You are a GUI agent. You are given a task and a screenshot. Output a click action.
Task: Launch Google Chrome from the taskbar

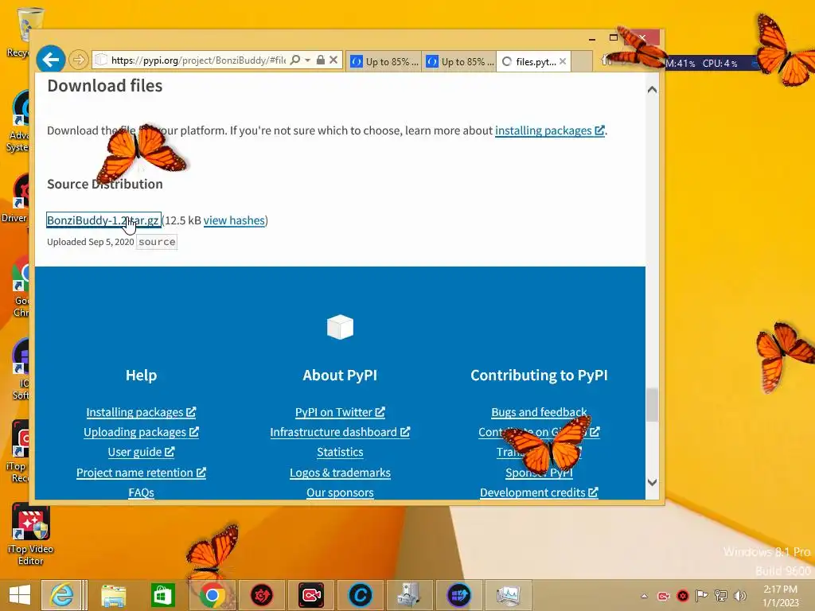pos(211,595)
